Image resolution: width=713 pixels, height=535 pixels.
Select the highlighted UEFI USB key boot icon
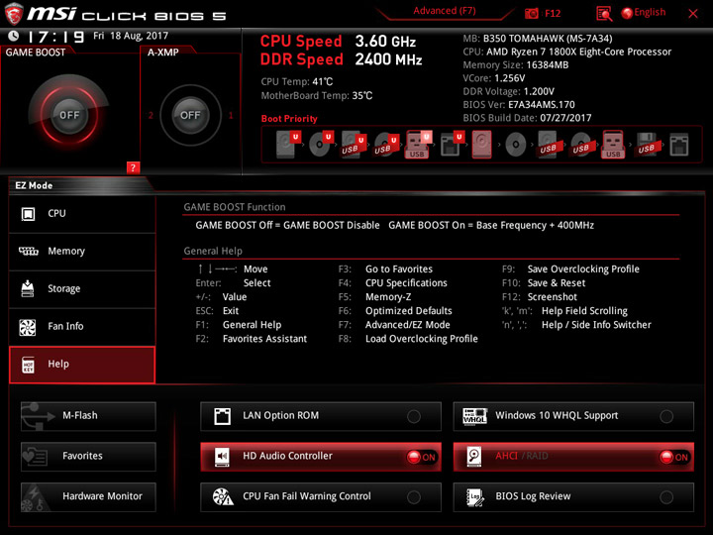click(418, 145)
